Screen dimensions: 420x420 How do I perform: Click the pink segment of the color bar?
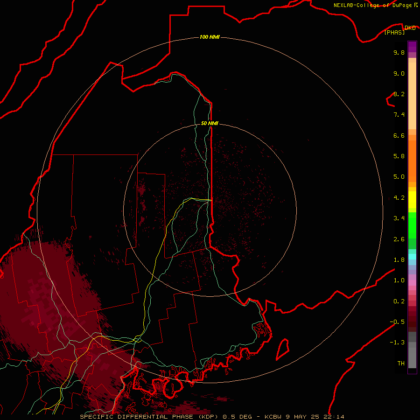(x=412, y=283)
